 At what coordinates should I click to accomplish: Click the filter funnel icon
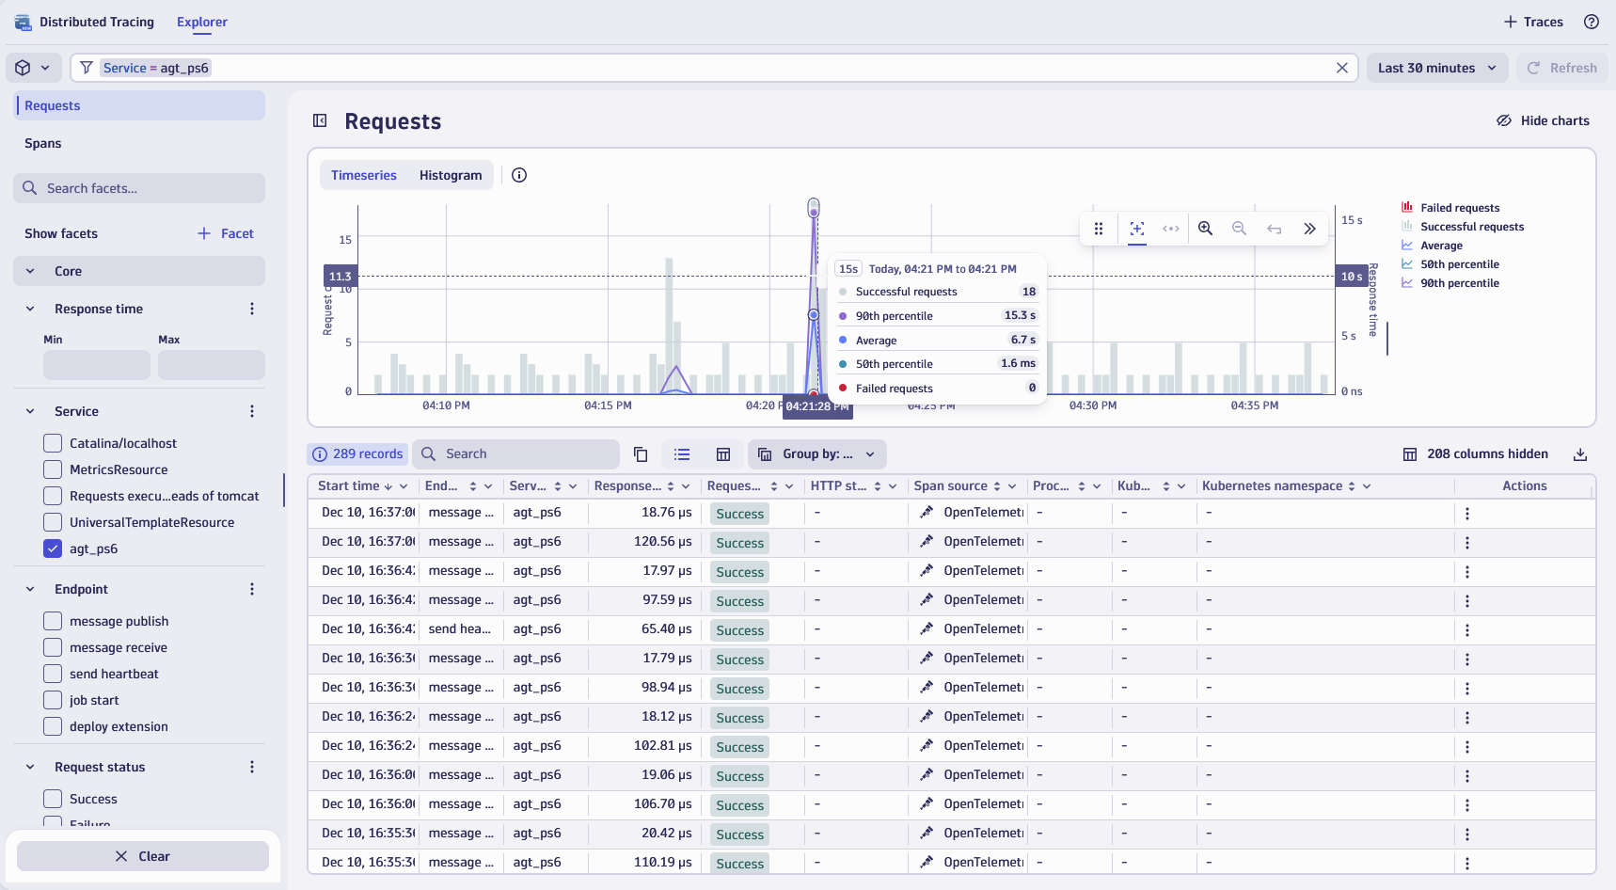click(x=87, y=68)
